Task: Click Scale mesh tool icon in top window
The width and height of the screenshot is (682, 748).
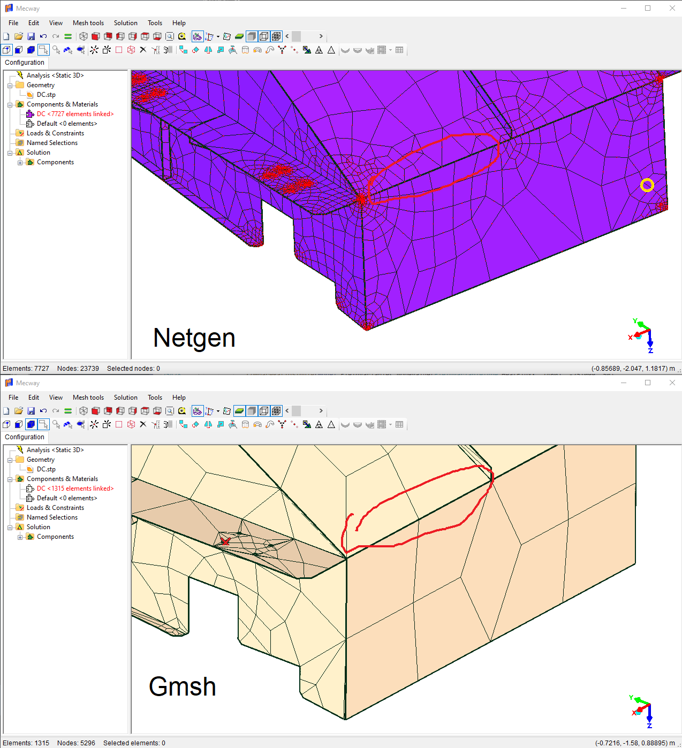Action: pyautogui.click(x=221, y=50)
